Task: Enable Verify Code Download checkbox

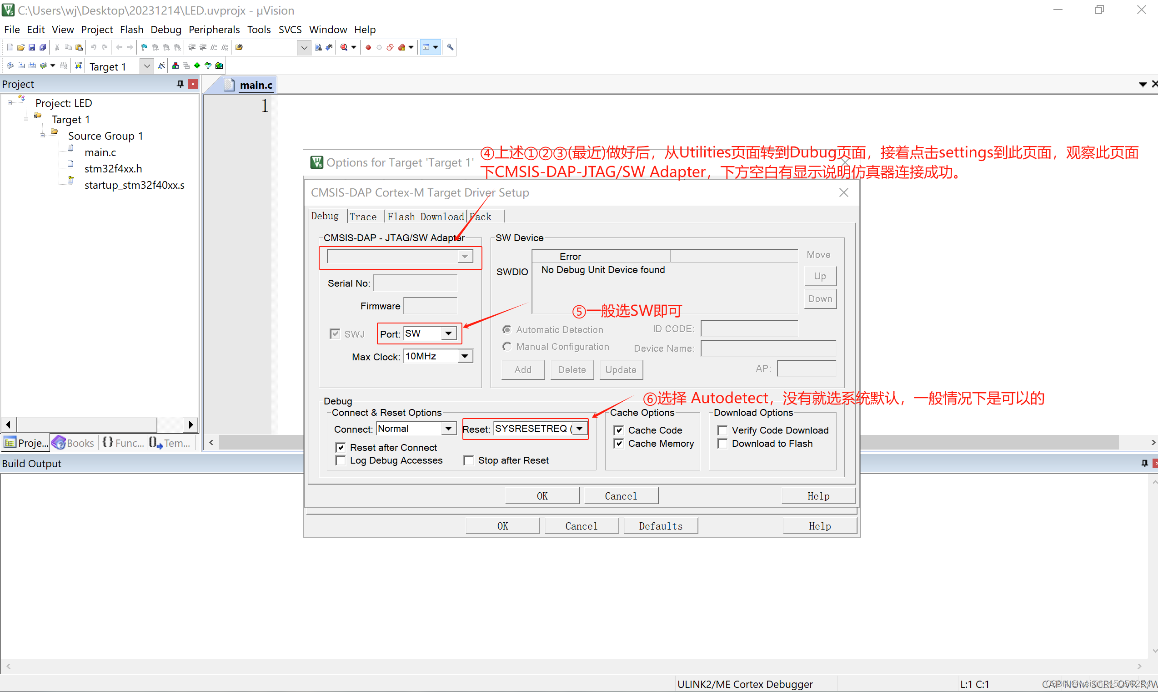Action: [722, 430]
